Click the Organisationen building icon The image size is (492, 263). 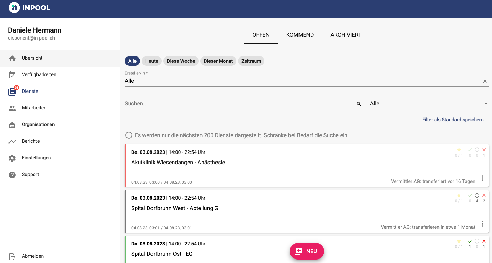12,125
